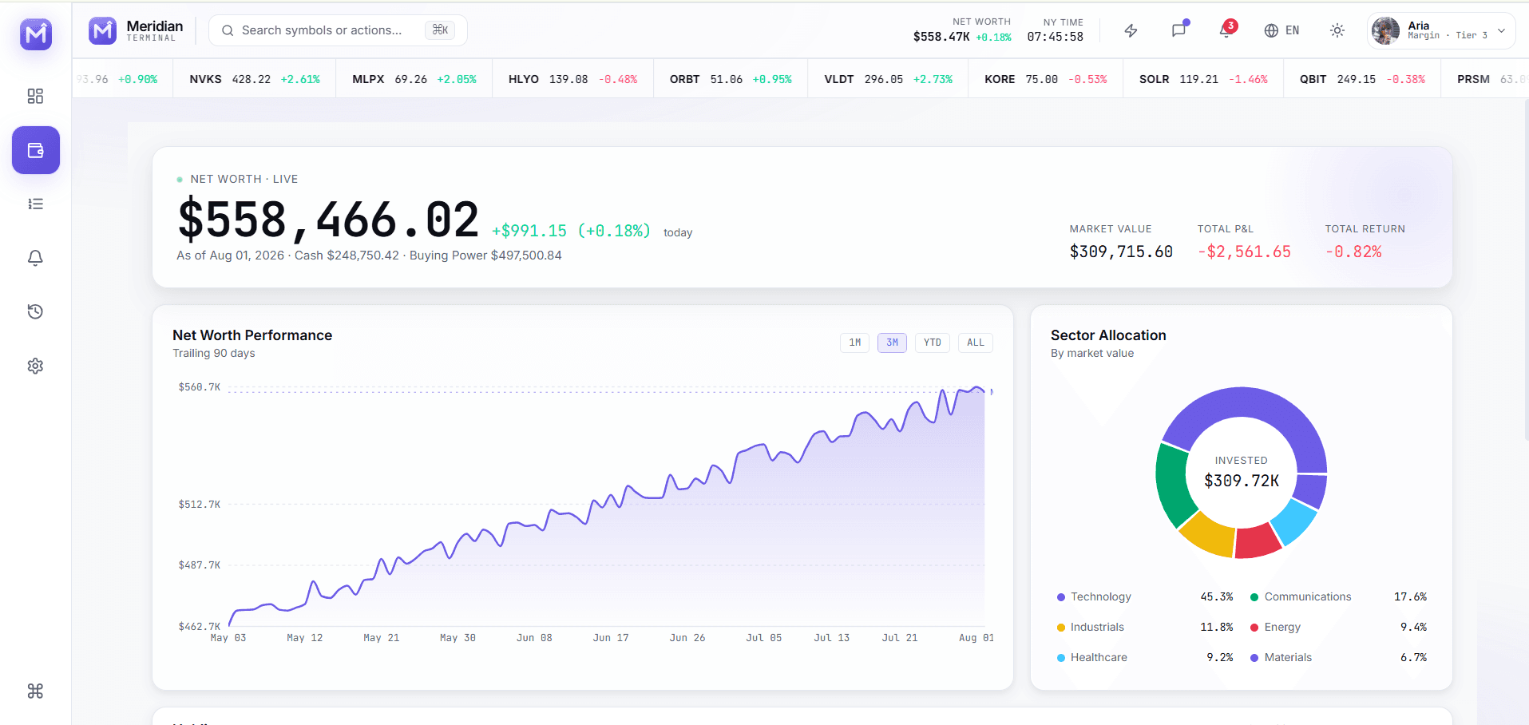Viewport: 1529px width, 725px height.
Task: Click the Energy legend entry
Action: click(x=1338, y=628)
